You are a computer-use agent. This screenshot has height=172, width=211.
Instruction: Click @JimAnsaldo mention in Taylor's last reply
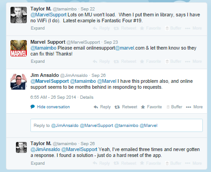tap(45, 149)
